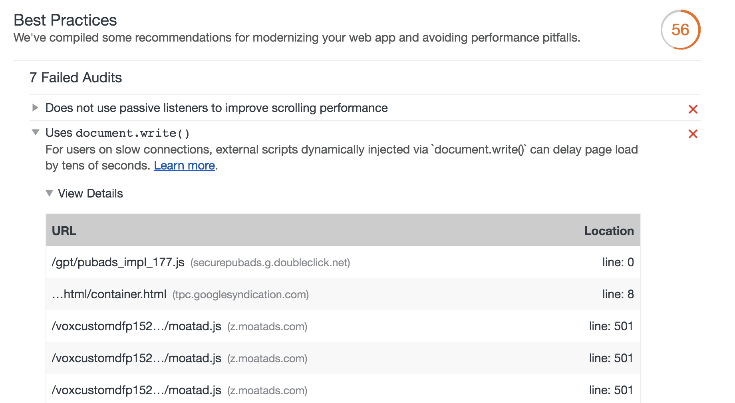The image size is (735, 403).
Task: Open the Learn more link
Action: point(184,165)
